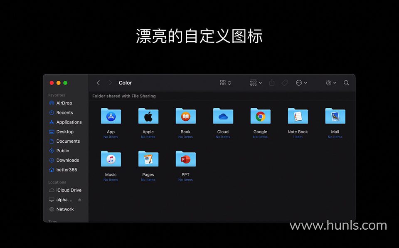Open the Group By dropdown
Image resolution: width=399 pixels, height=248 pixels.
pos(256,83)
